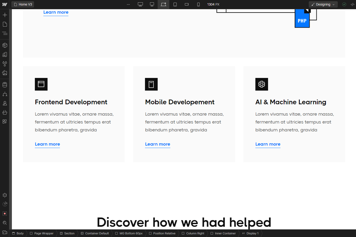Select Column Right in the breadcrumb bar
356x237 pixels.
pyautogui.click(x=195, y=233)
